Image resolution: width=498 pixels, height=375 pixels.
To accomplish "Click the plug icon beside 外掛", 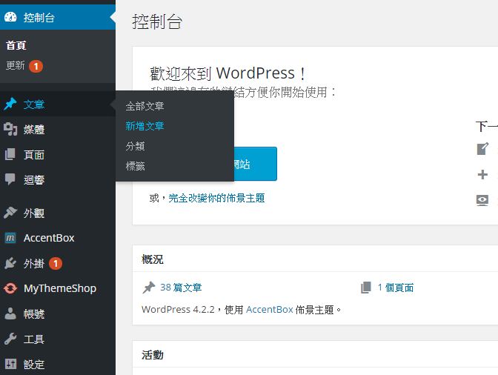I will coord(10,263).
